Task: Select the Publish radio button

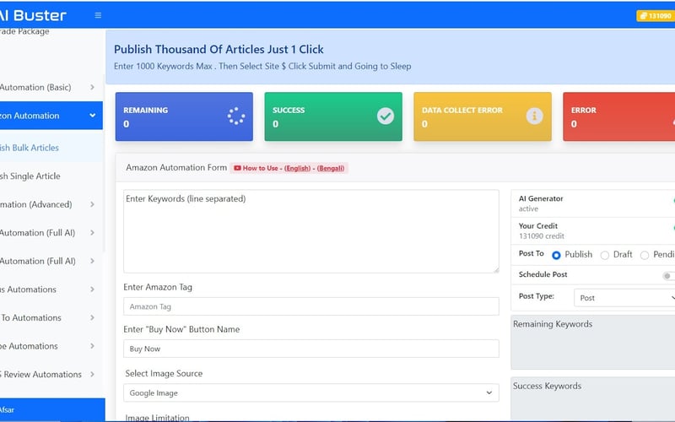Action: (x=556, y=255)
